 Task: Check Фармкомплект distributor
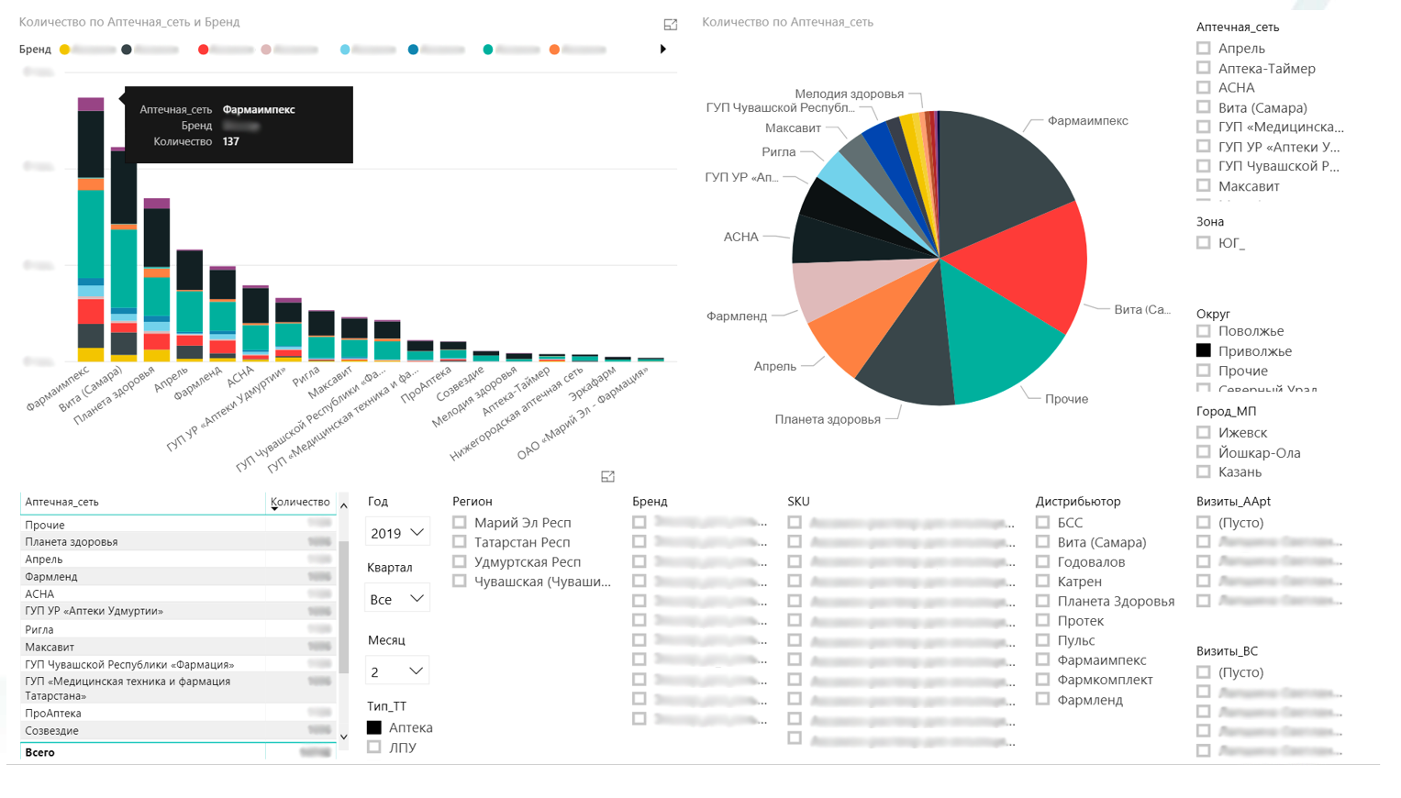(x=1043, y=679)
